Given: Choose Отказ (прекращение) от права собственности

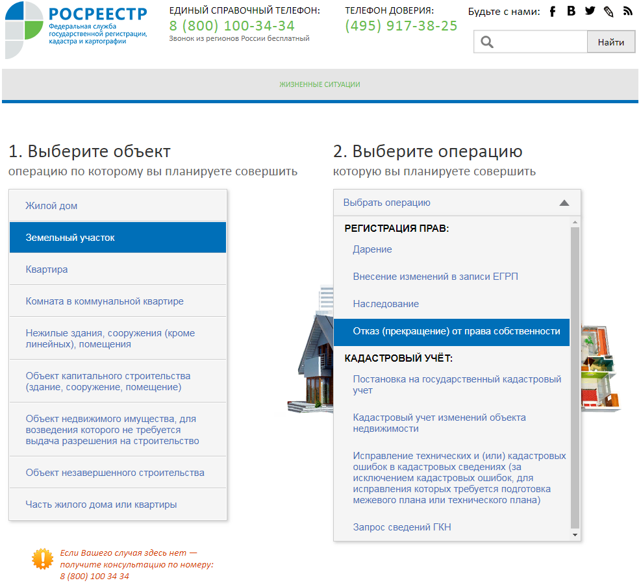Looking at the screenshot, I should point(452,332).
